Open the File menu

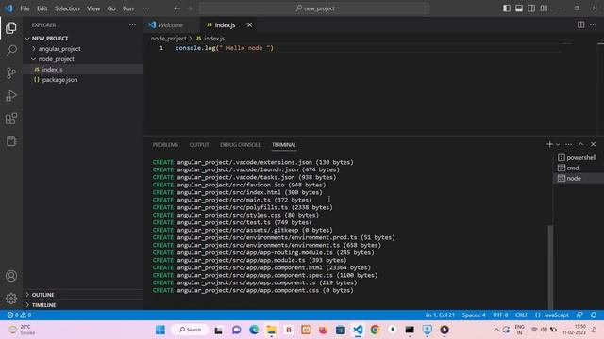point(25,8)
